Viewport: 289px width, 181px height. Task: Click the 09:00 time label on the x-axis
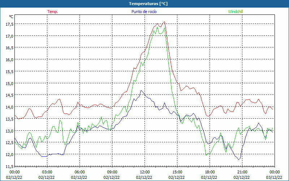click(x=112, y=172)
